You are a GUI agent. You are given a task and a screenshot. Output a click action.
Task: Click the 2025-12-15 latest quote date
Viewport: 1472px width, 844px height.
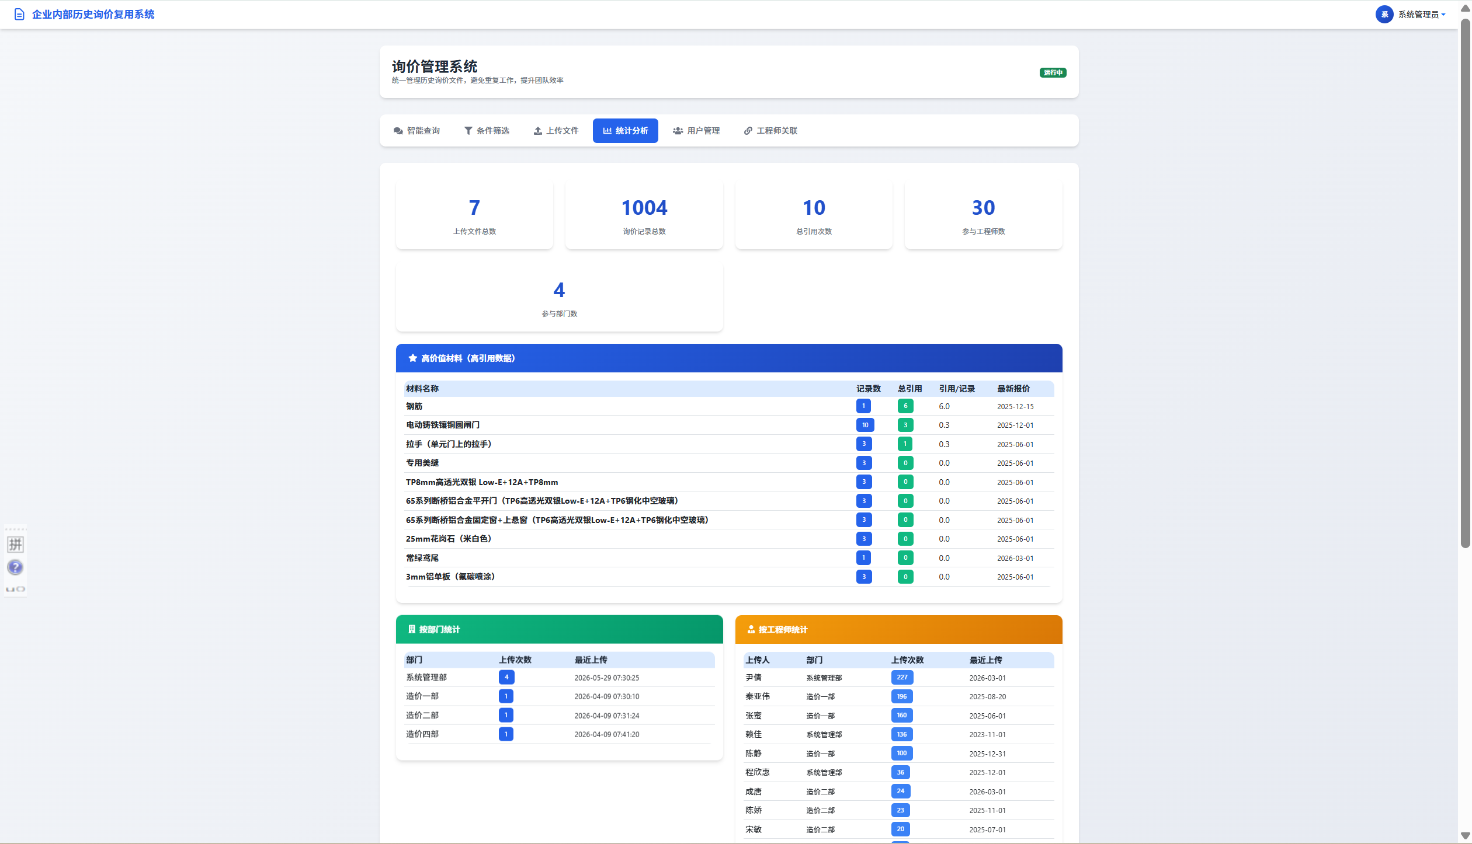1015,407
